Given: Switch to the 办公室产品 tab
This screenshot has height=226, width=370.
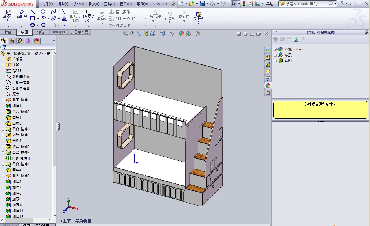Looking at the screenshot, I should coord(79,32).
